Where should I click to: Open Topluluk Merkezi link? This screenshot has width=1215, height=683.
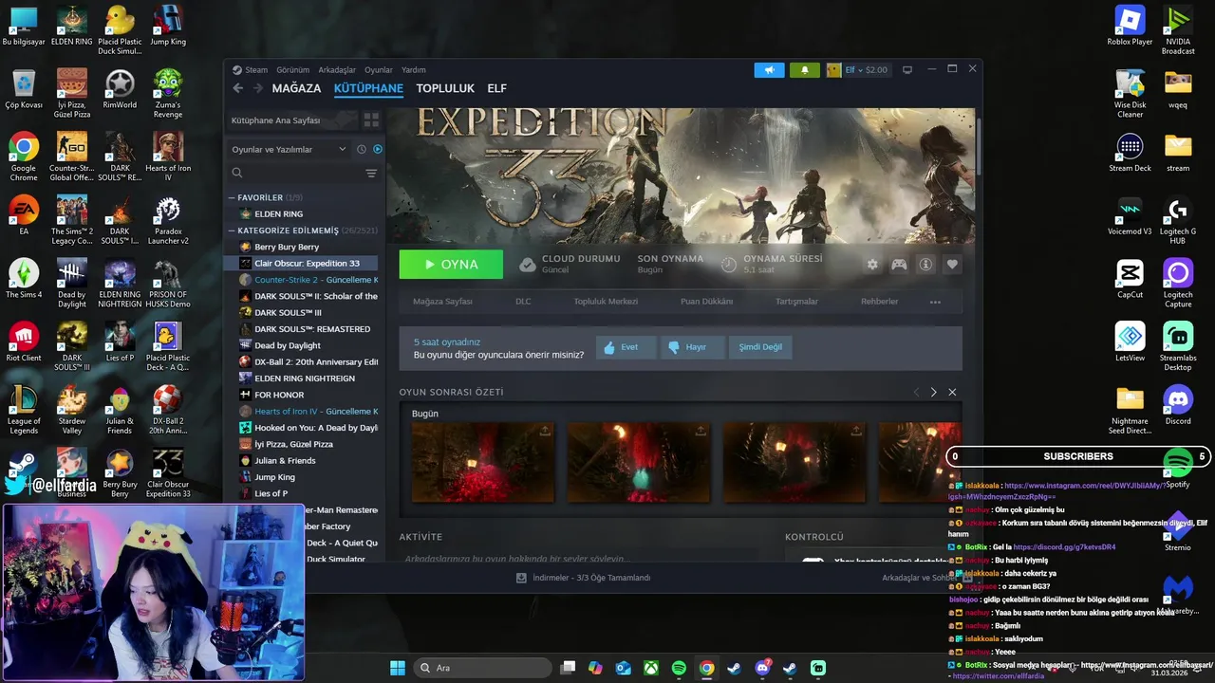[606, 302]
